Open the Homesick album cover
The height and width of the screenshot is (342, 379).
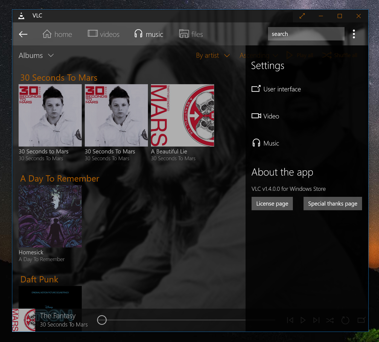coord(50,216)
